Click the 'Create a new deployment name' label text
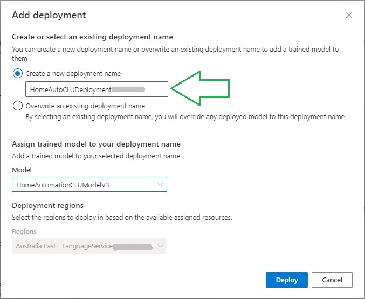Screen dimensions: 365x299 (x=73, y=74)
